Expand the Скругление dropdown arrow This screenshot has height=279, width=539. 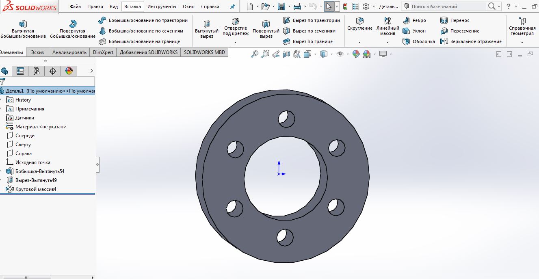(359, 42)
